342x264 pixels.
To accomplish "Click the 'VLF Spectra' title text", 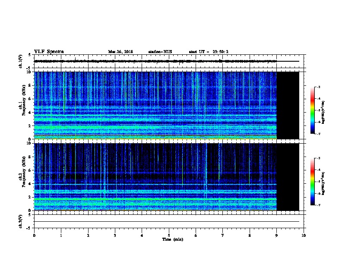I will click(49, 51).
